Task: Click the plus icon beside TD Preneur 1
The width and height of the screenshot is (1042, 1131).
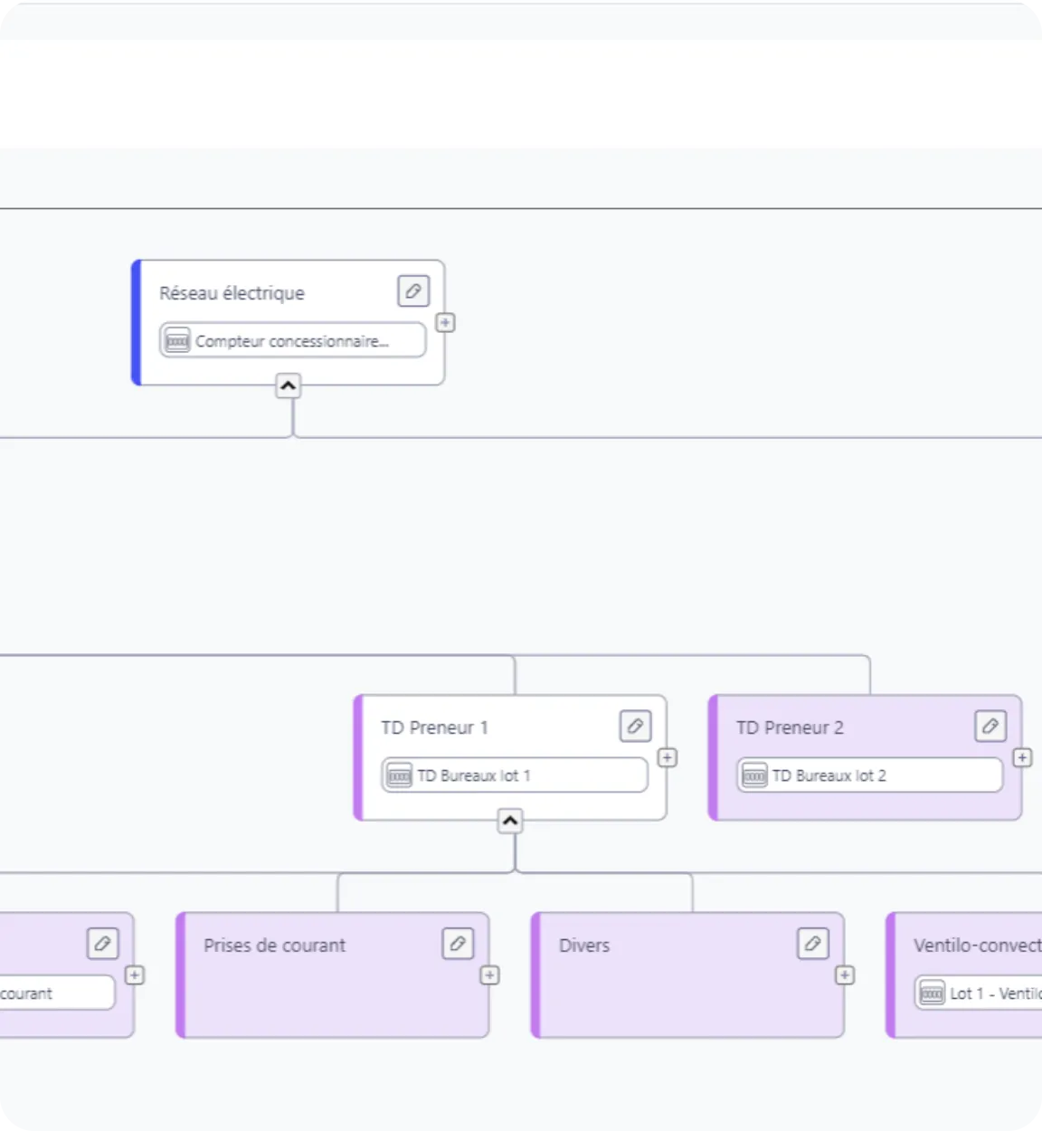Action: (667, 757)
